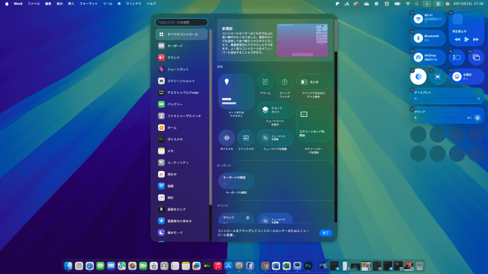Open the ツール menu
Image resolution: width=488 pixels, height=274 pixels.
point(108,4)
